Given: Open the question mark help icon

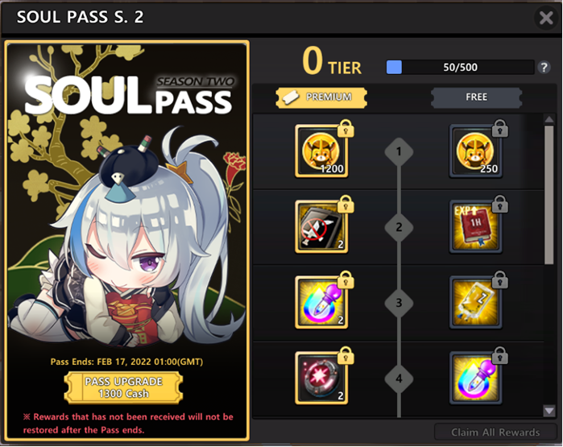Looking at the screenshot, I should 544,67.
